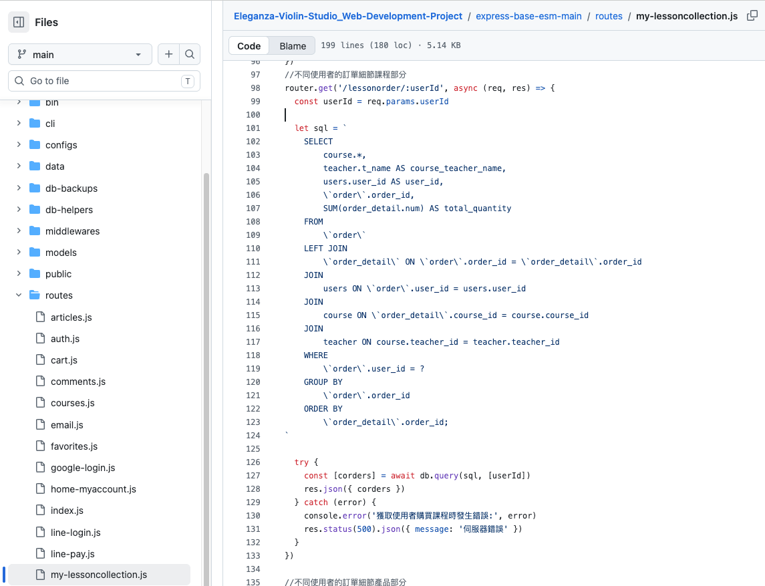Viewport: 765px width, 586px height.
Task: Open the routes breadcrumb link
Action: tap(609, 16)
